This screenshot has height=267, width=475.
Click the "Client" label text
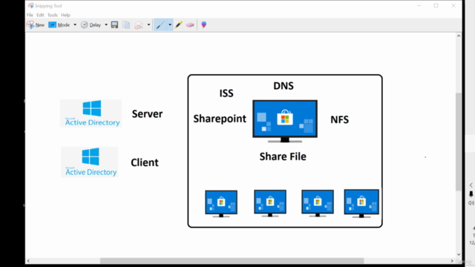click(145, 162)
